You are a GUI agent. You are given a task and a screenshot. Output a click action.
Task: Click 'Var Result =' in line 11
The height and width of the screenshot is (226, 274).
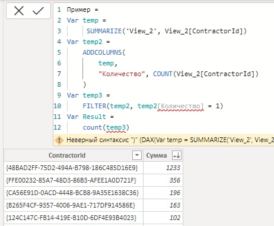coord(90,117)
